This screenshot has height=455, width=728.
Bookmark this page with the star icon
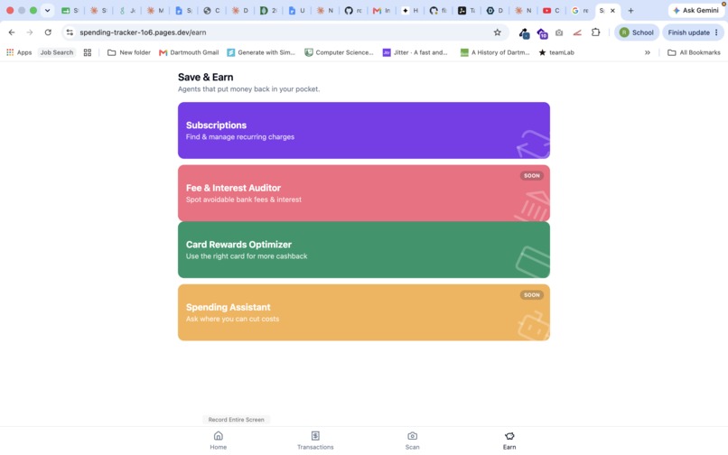[498, 32]
